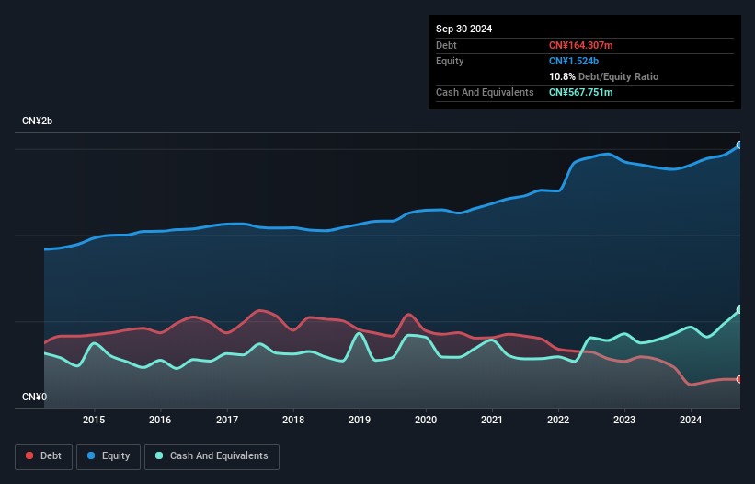The image size is (755, 484).
Task: Click the Cash endpoint marker on chart
Action: point(739,310)
